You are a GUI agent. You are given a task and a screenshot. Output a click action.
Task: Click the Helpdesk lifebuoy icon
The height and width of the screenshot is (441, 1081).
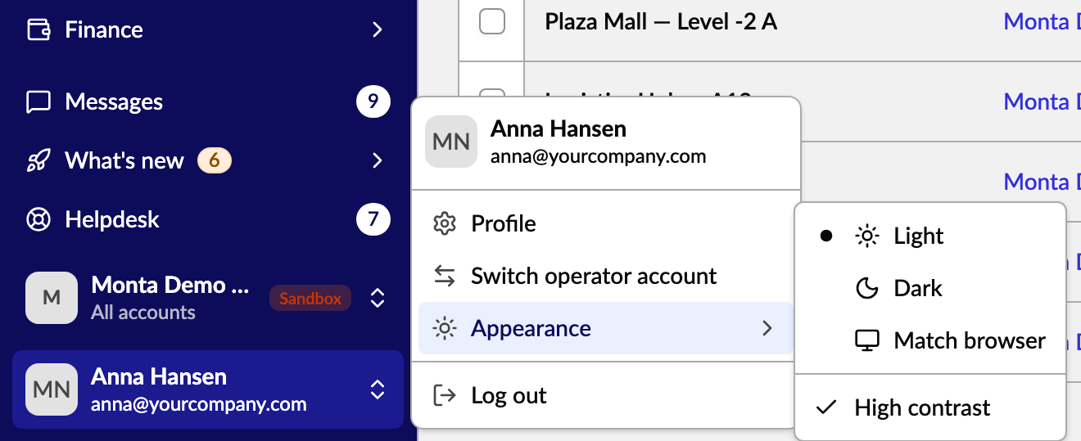pos(38,219)
